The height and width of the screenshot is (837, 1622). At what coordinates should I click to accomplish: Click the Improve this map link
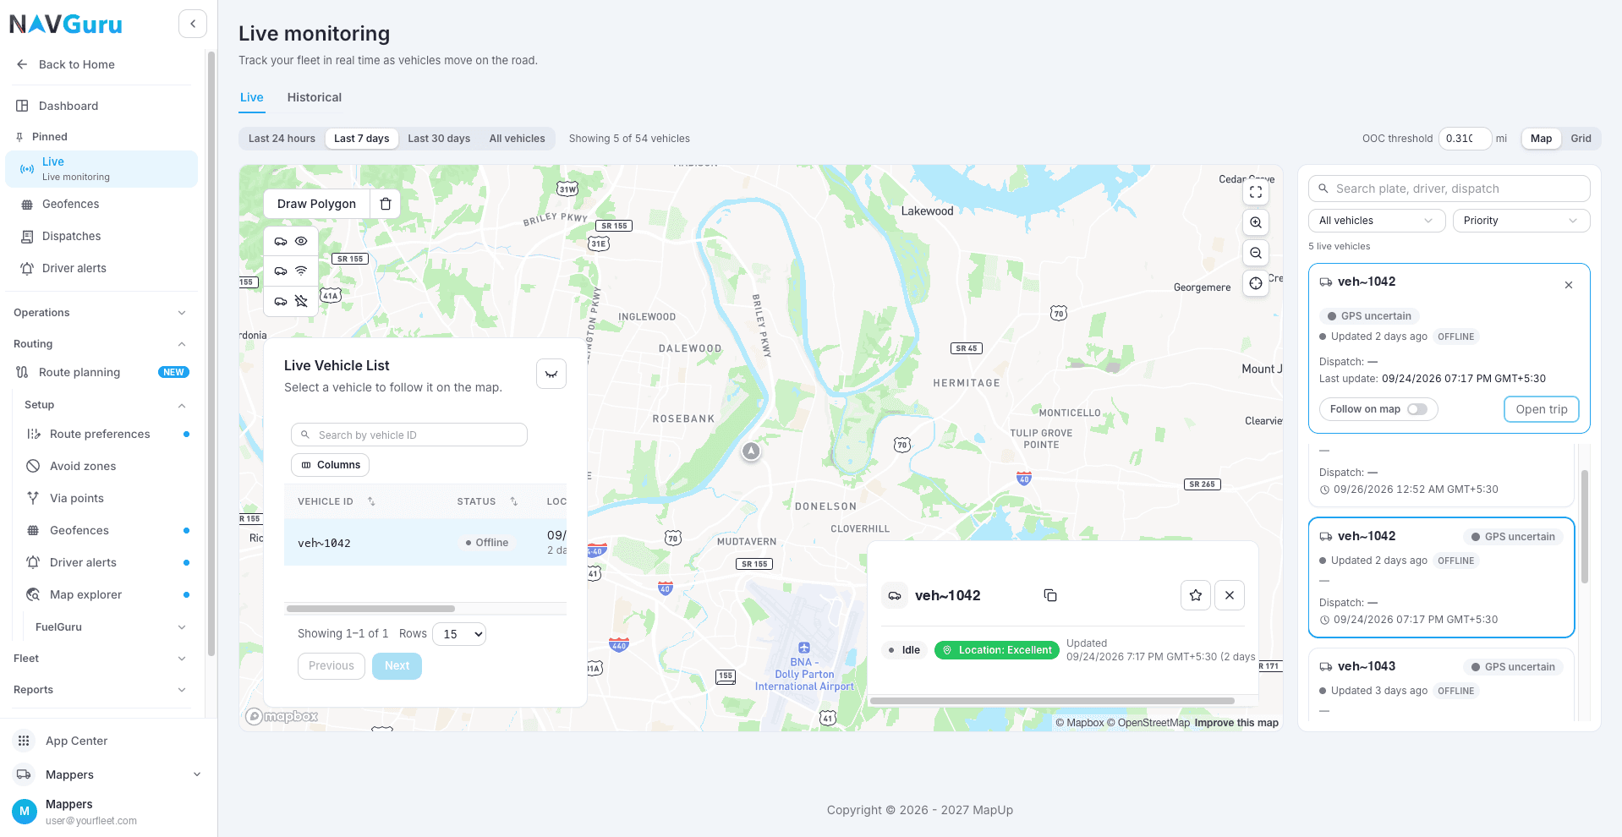1236,723
